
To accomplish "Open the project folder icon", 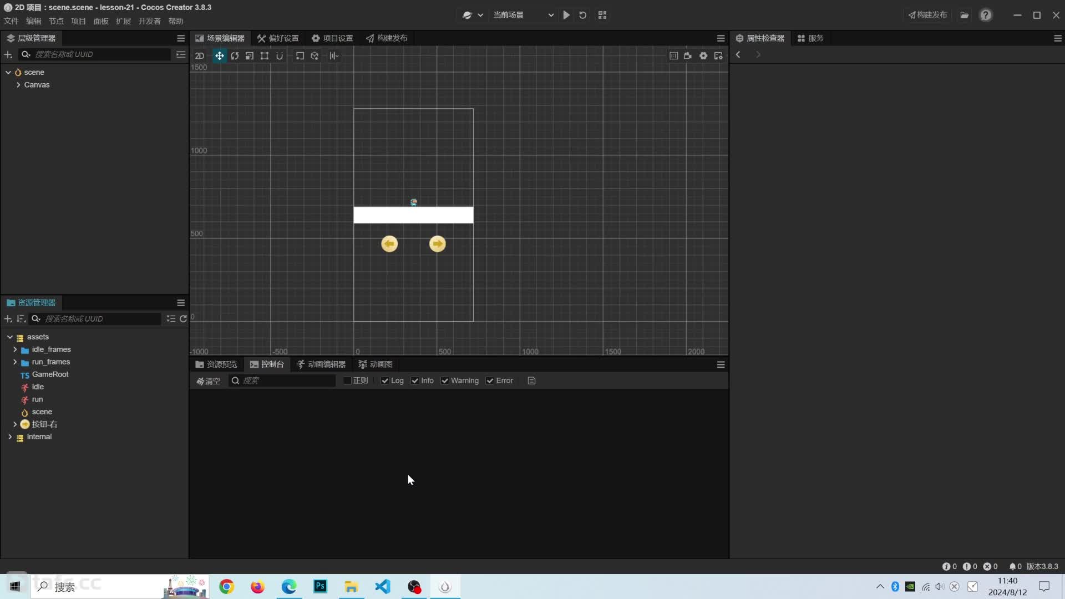I will click(x=965, y=15).
